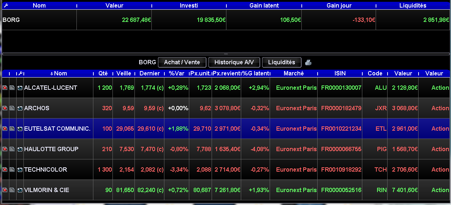Viewport: 451px width, 205px height.
Task: Open wrench settings in portfolio summary header
Action: click(5, 5)
